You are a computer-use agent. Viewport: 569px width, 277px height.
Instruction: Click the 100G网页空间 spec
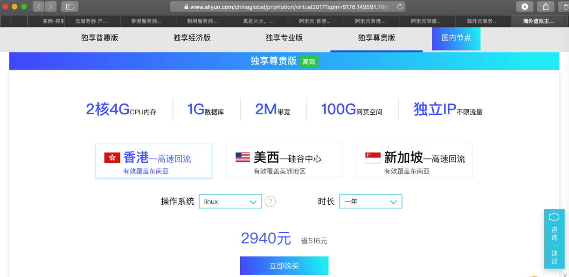click(x=352, y=110)
